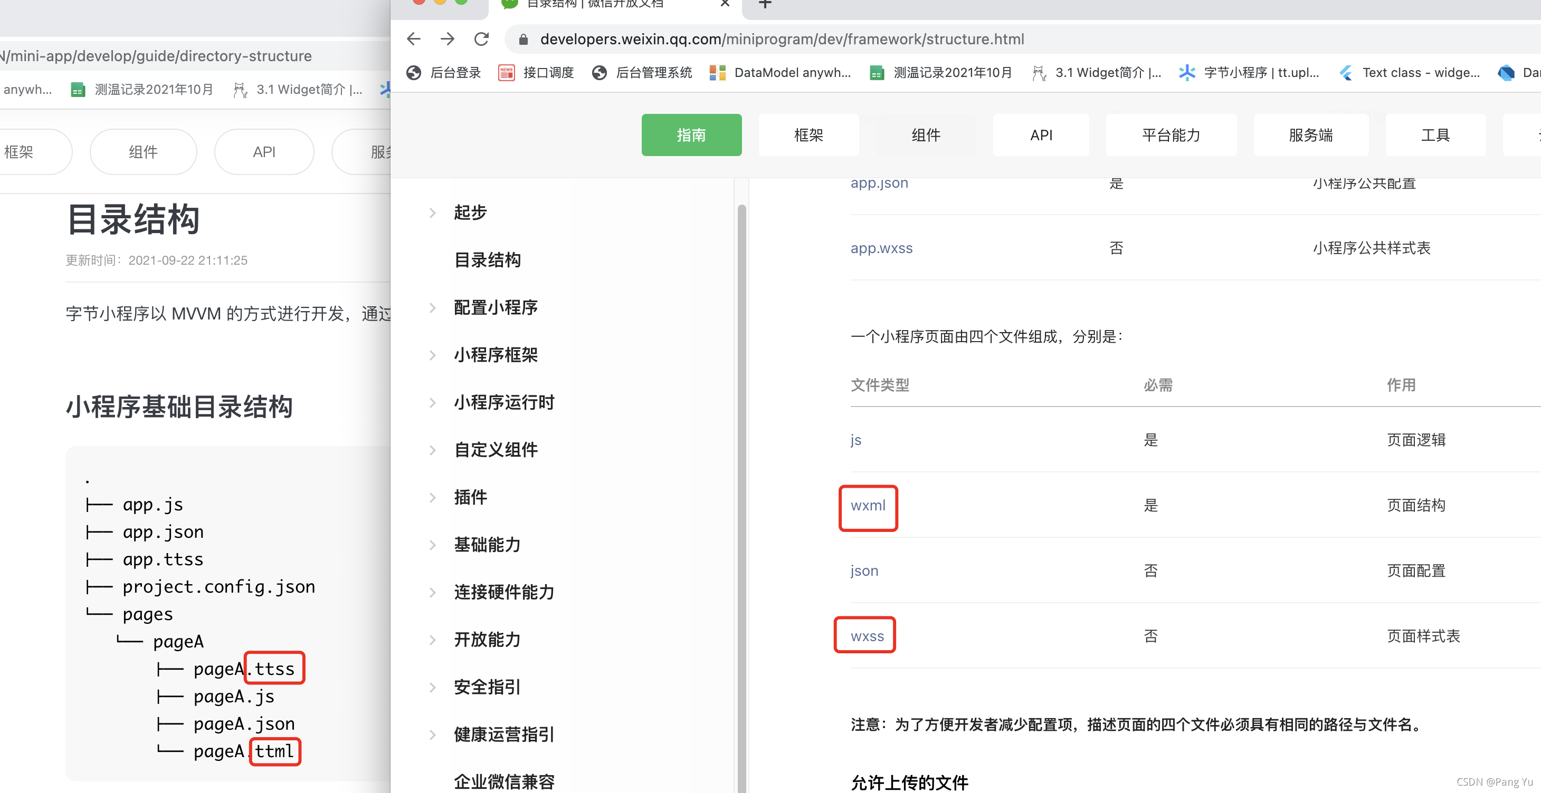Click the 更新时间 timestamp in background page
The height and width of the screenshot is (793, 1541).
point(156,260)
